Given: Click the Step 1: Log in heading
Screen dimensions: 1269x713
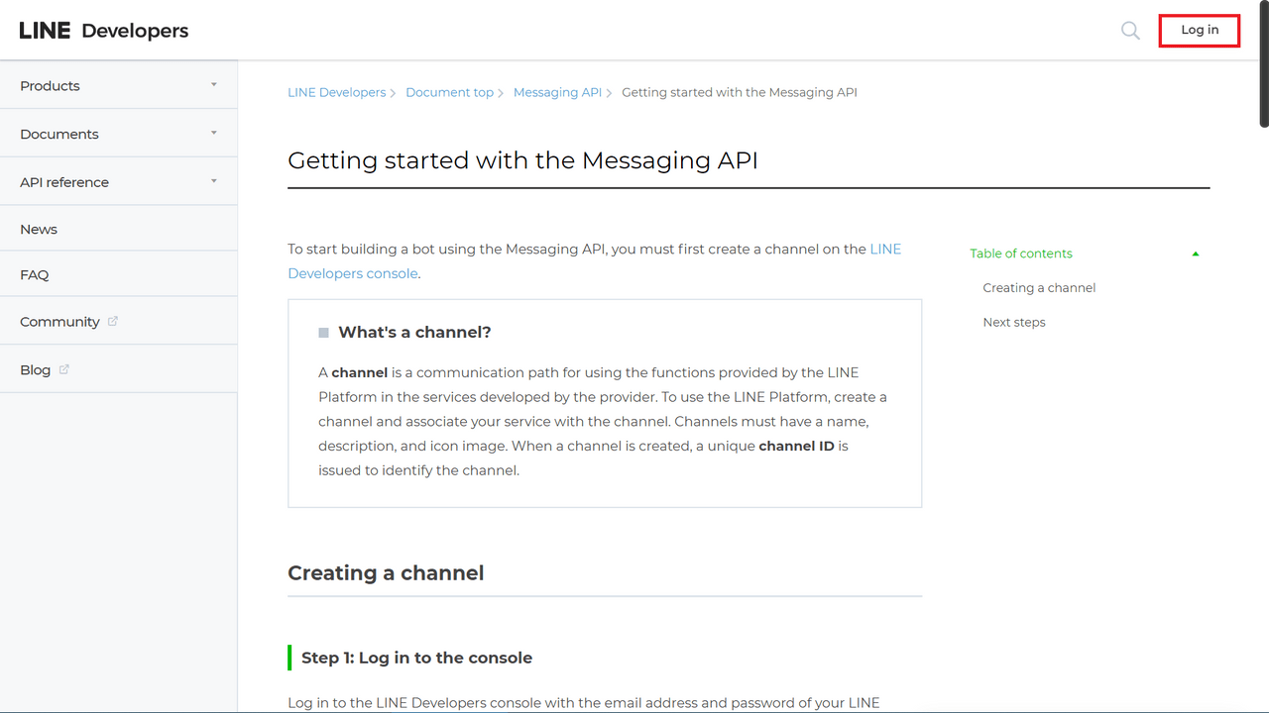Looking at the screenshot, I should [416, 658].
